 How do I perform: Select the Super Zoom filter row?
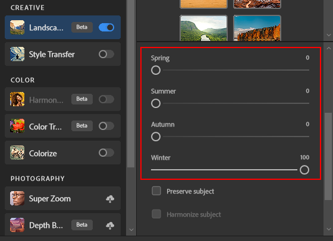pos(62,198)
